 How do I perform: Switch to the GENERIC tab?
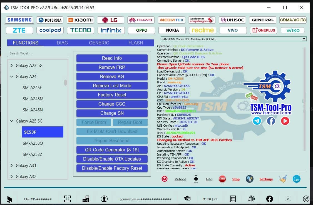[x=99, y=43]
